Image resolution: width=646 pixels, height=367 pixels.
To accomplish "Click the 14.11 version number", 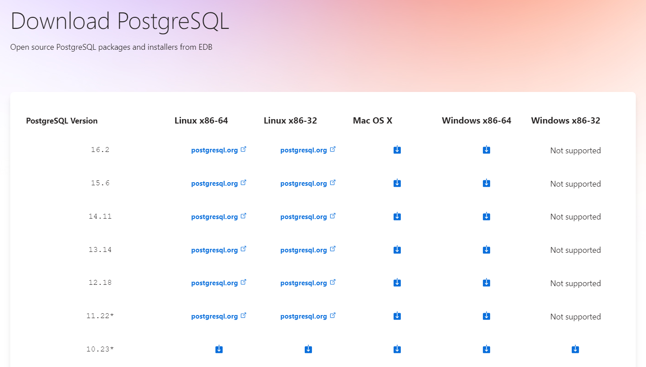I will [x=100, y=216].
